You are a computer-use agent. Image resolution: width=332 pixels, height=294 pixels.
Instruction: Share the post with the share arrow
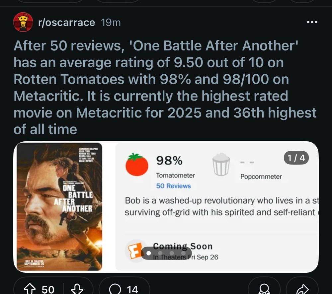coord(302,289)
